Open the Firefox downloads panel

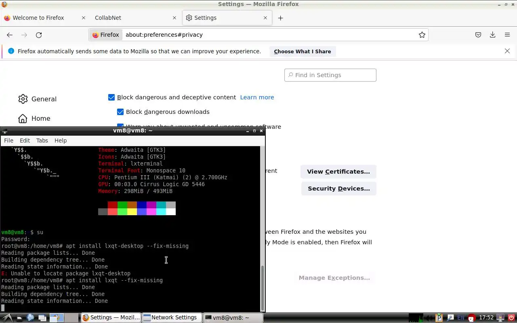pyautogui.click(x=492, y=35)
